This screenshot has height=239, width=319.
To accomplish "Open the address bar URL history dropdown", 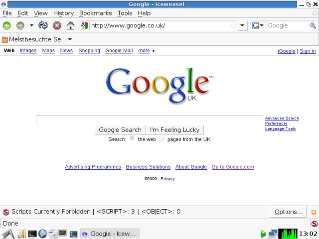I will 242,25.
